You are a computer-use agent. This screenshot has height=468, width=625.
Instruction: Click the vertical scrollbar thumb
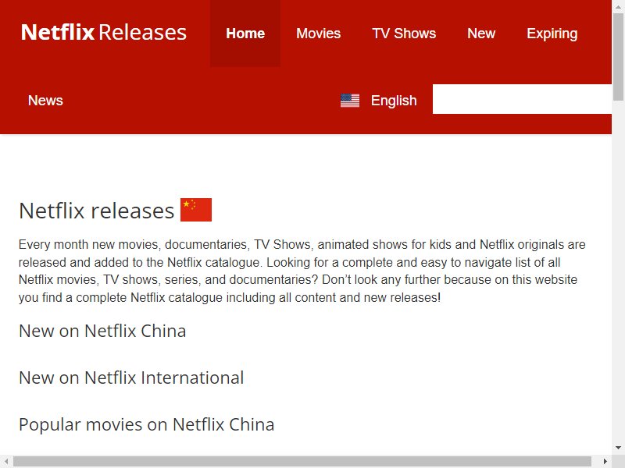pyautogui.click(x=618, y=56)
